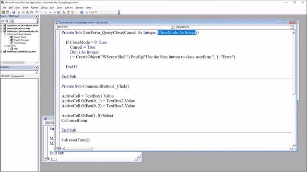The image size is (307, 172).
Task: Open the QueryClose procedure dropdown
Action: pyautogui.click(x=292, y=27)
